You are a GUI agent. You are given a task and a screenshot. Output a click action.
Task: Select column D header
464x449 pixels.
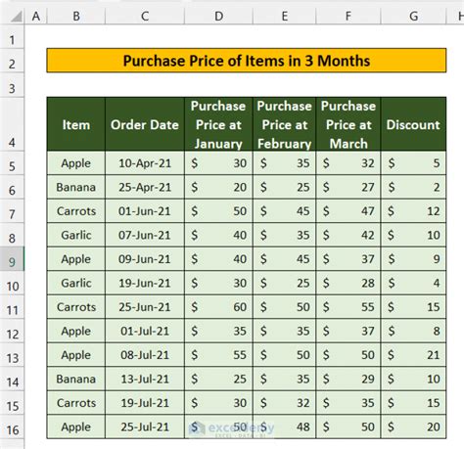coord(218,16)
